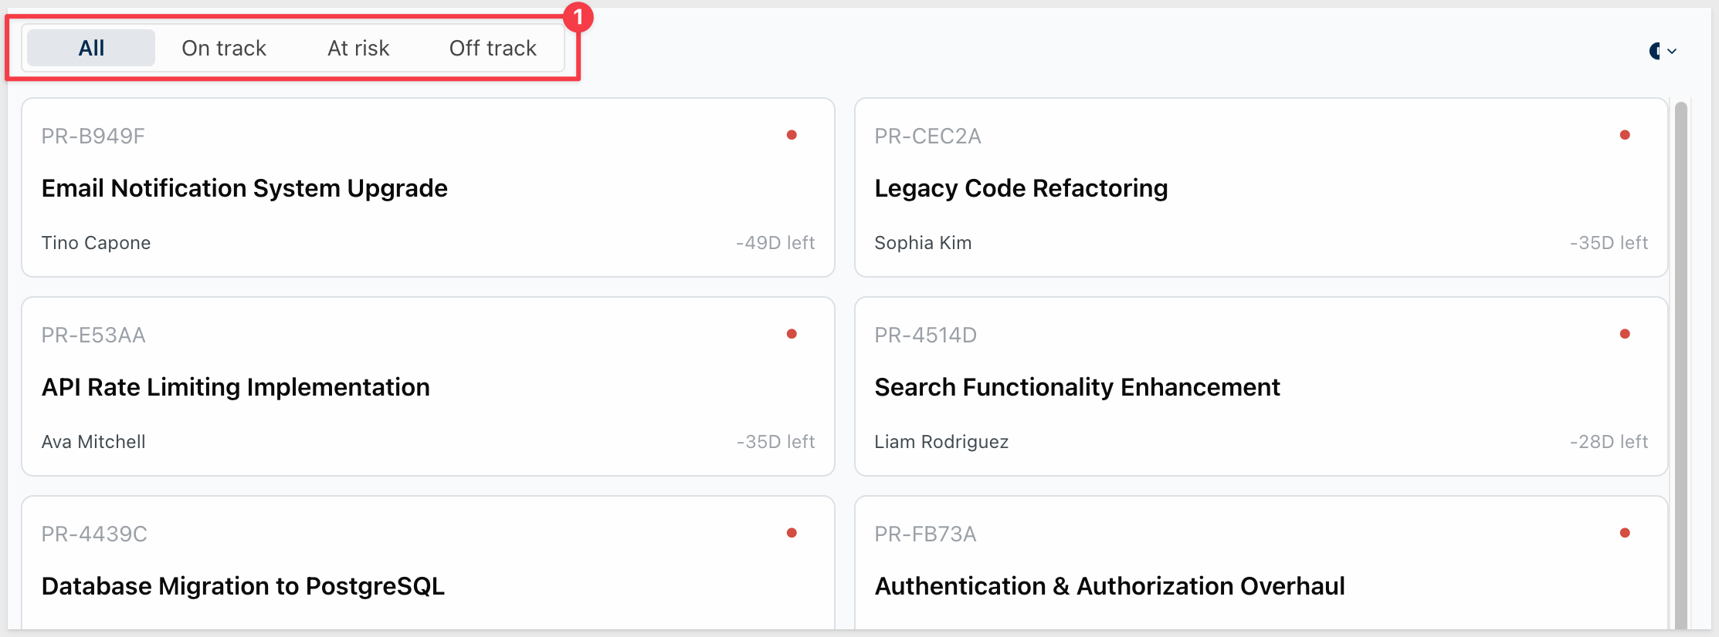This screenshot has height=637, width=1719.
Task: Open Legacy Code Refactoring project
Action: (1261, 187)
